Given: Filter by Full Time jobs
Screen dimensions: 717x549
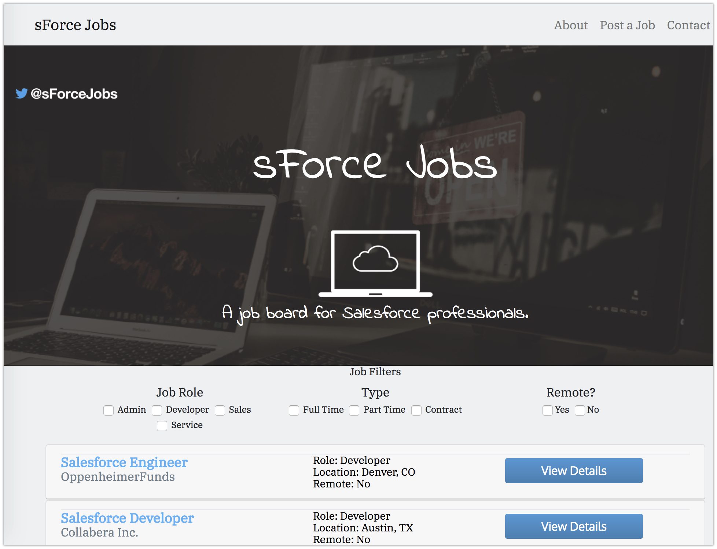Looking at the screenshot, I should (294, 410).
